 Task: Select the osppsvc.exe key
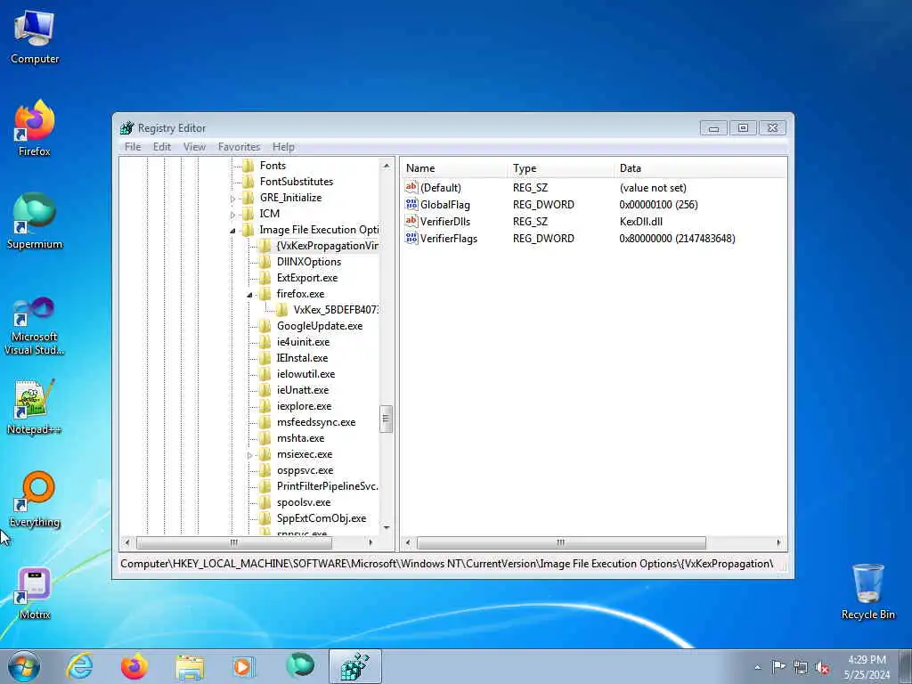point(305,470)
